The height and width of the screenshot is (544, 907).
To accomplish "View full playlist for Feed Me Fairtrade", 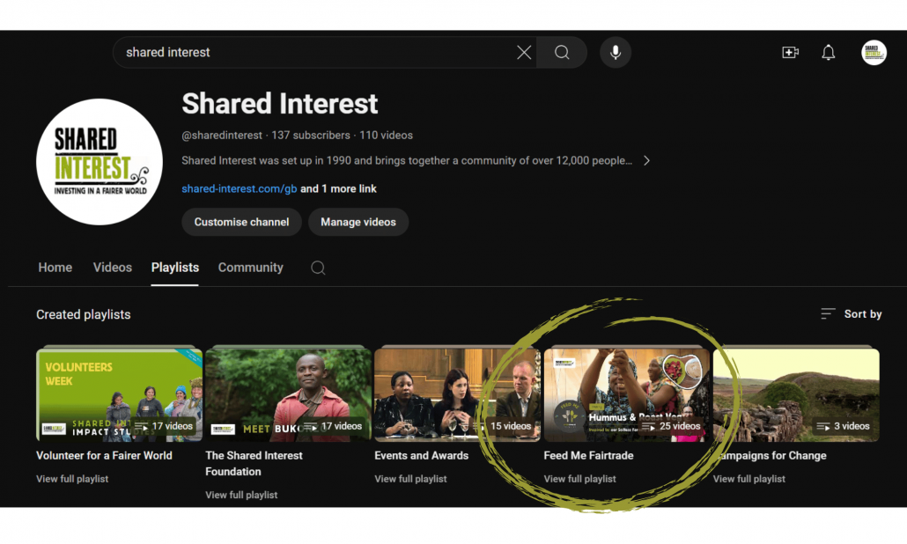I will [579, 479].
